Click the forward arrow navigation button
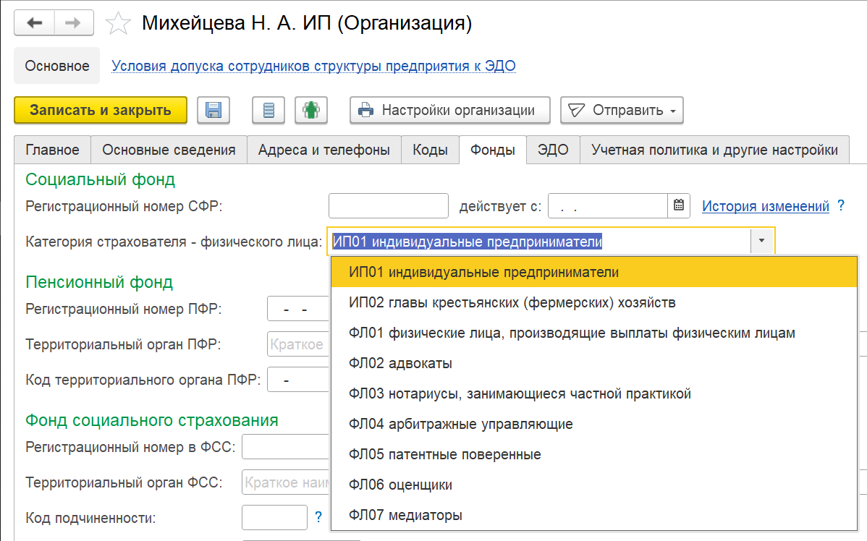 coord(72,23)
